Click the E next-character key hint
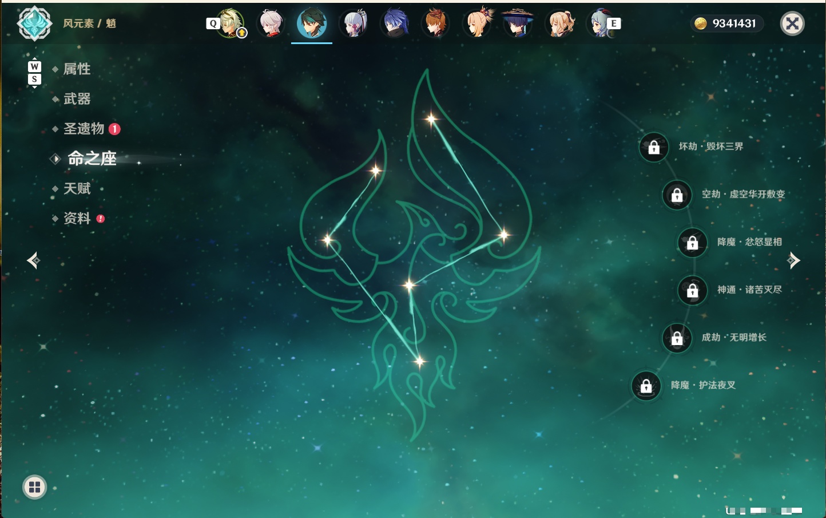 pyautogui.click(x=614, y=23)
